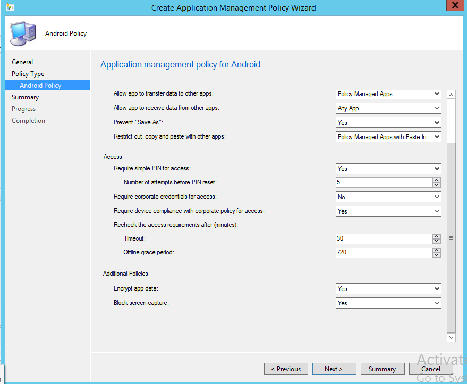Select the General step in the sidebar
This screenshot has height=384, width=467.
coord(22,62)
